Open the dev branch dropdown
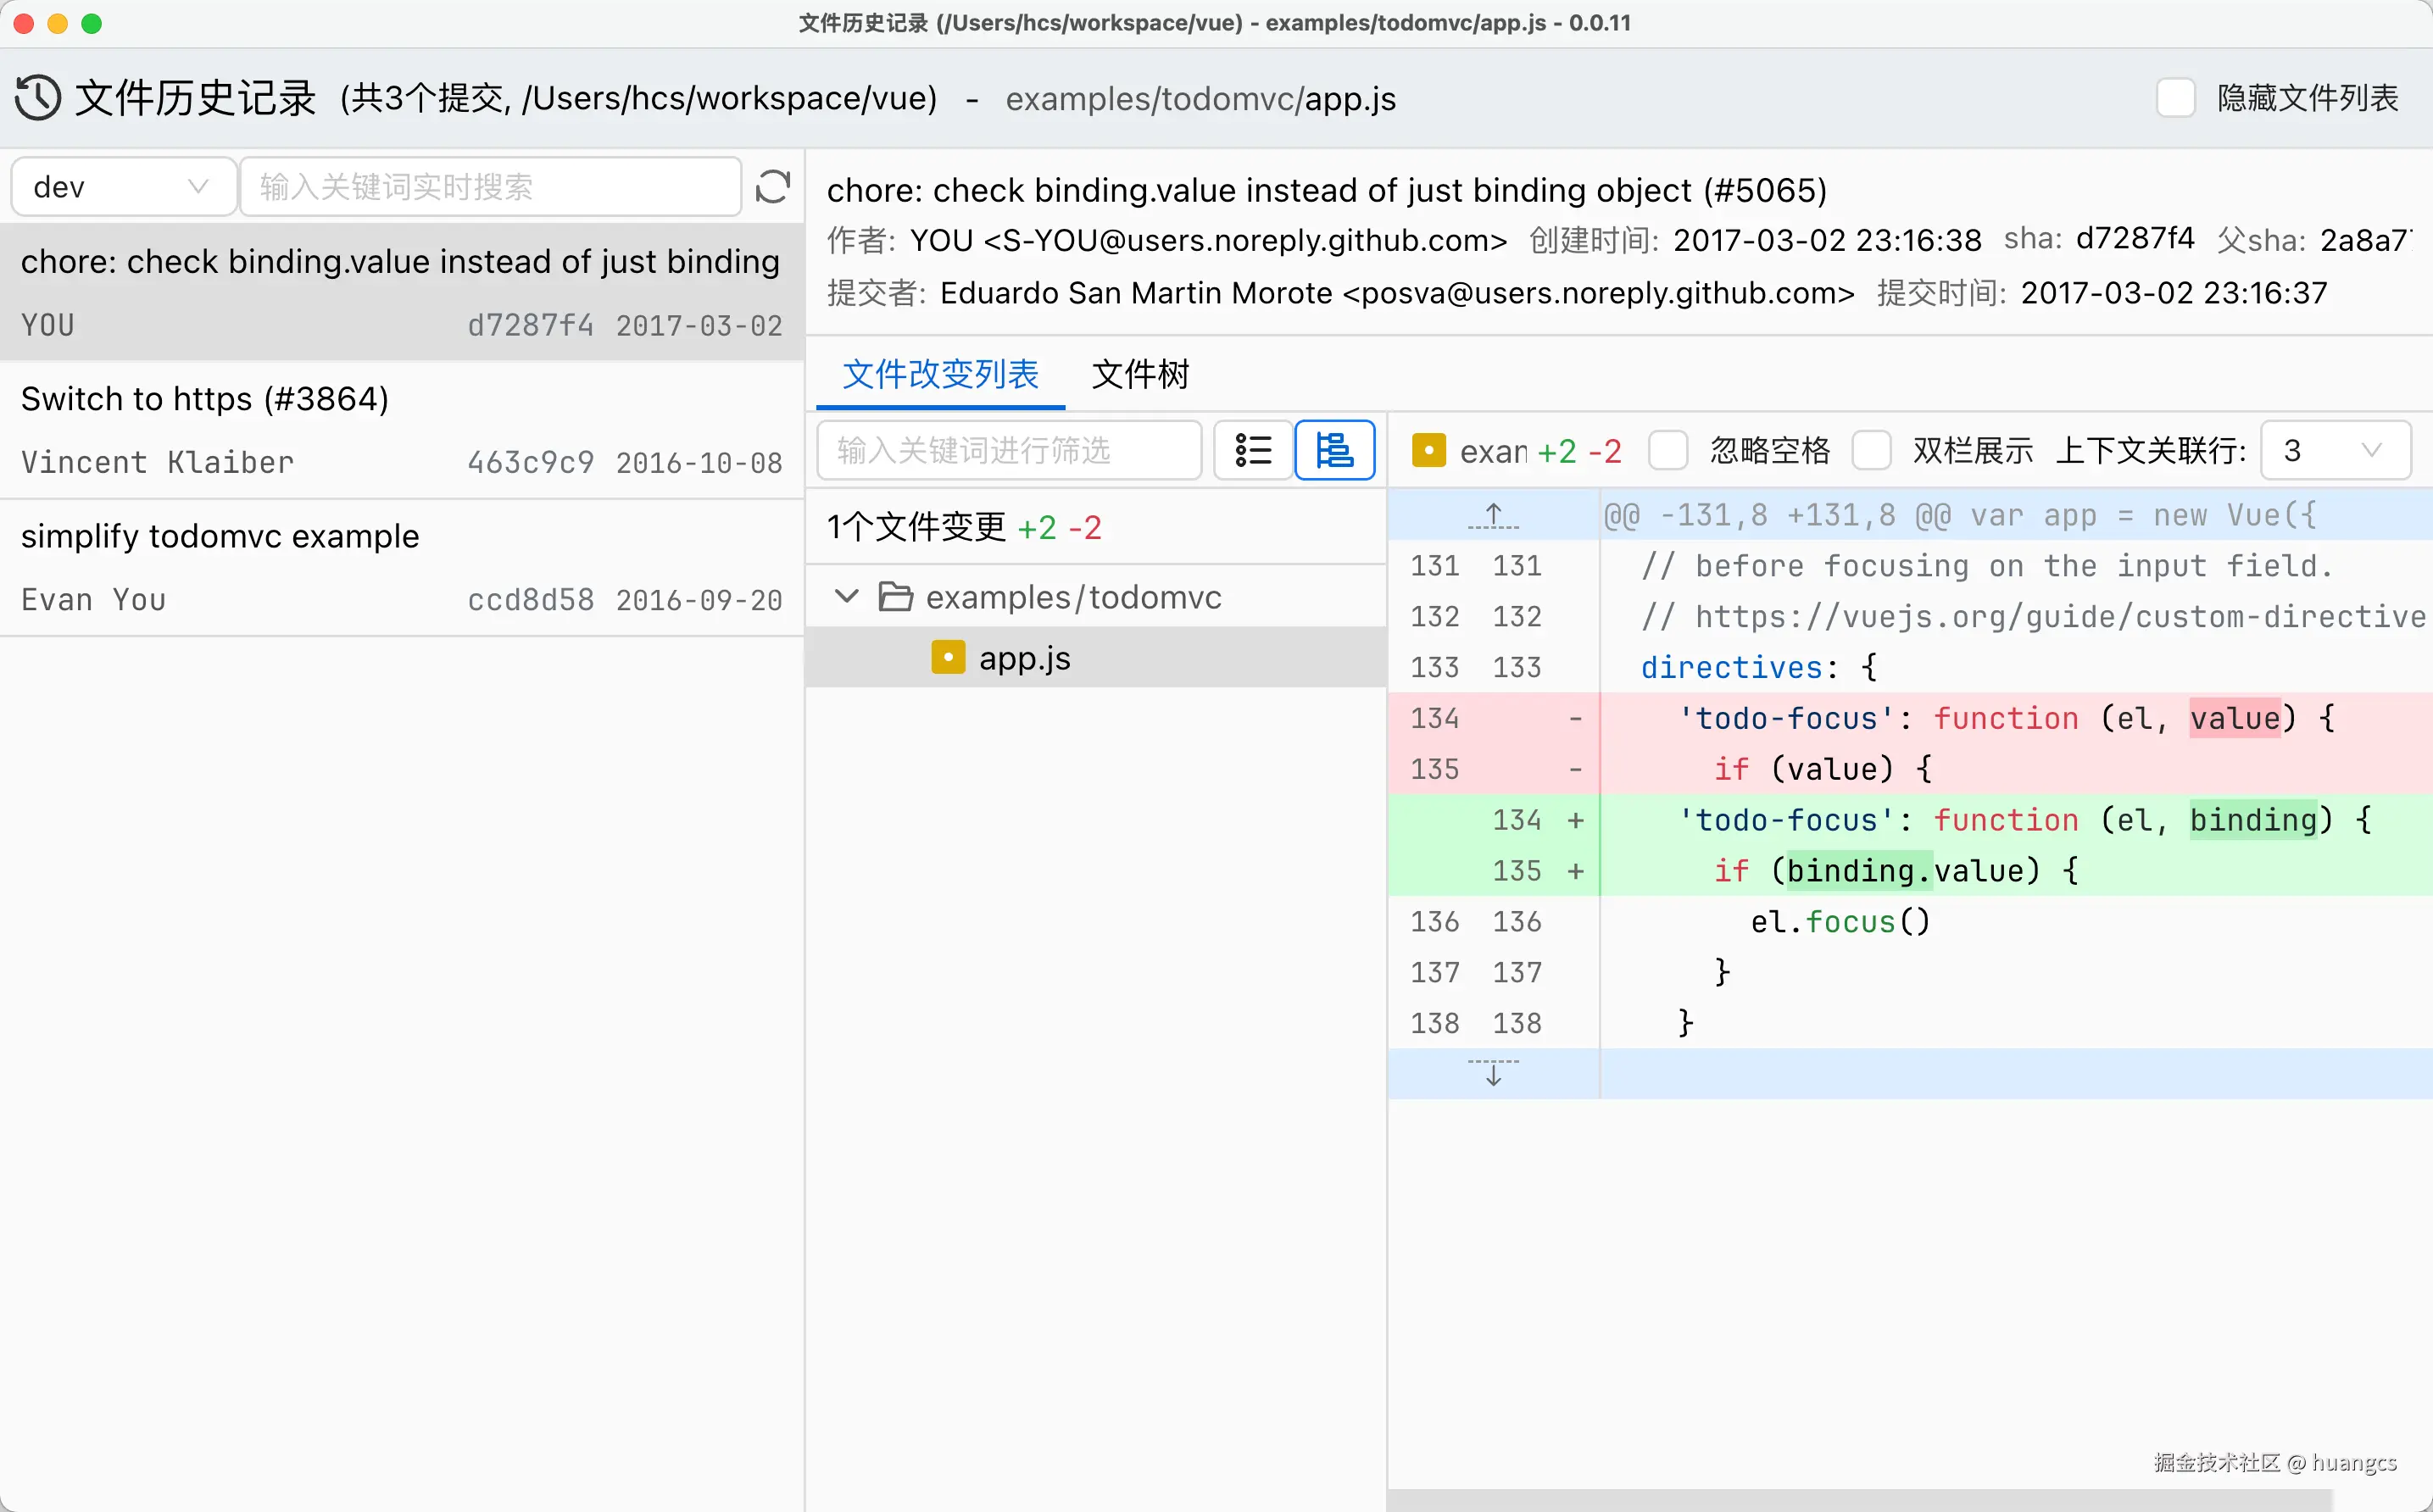2433x1512 pixels. click(122, 187)
